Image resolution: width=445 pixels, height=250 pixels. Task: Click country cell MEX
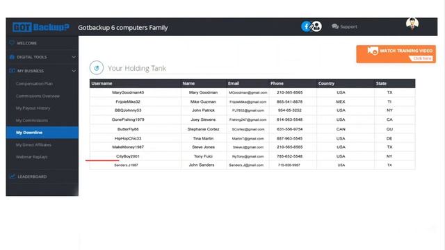341,101
